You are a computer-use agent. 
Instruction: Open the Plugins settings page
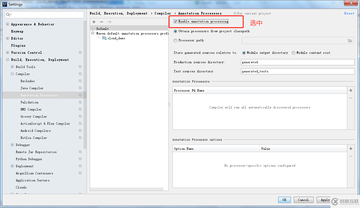(x=18, y=45)
